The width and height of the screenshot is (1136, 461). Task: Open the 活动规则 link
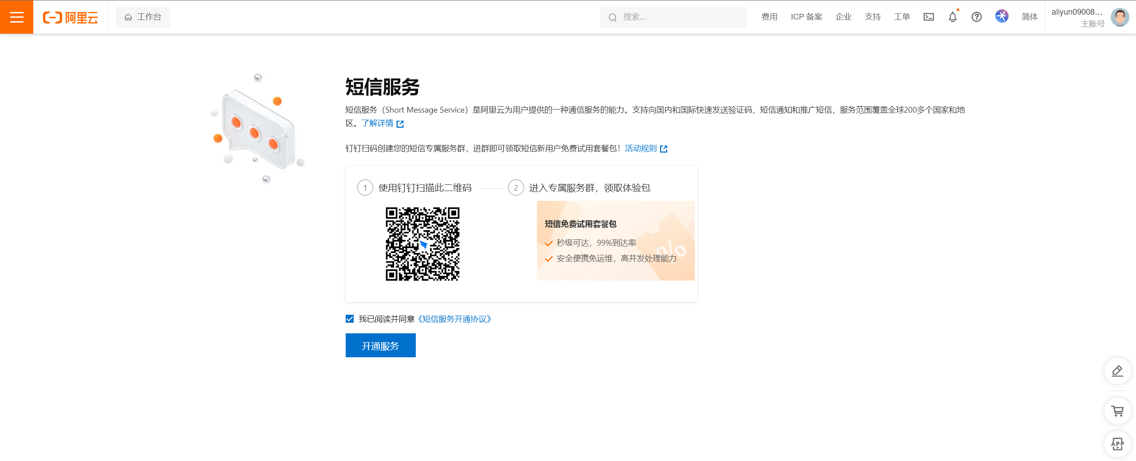pyautogui.click(x=646, y=148)
